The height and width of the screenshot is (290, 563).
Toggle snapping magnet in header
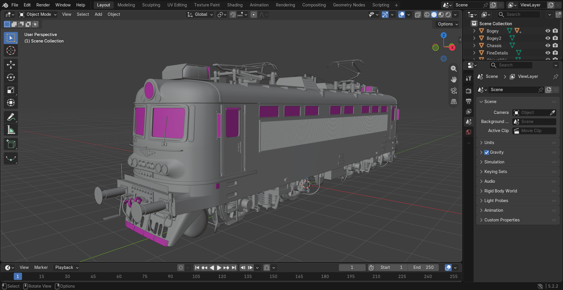pyautogui.click(x=233, y=14)
